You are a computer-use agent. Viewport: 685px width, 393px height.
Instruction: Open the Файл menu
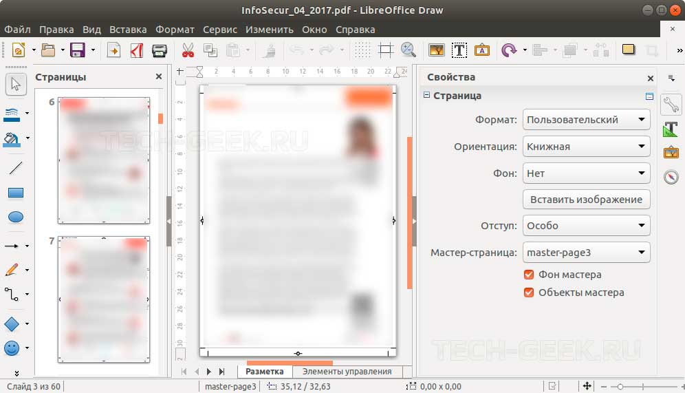pos(17,30)
